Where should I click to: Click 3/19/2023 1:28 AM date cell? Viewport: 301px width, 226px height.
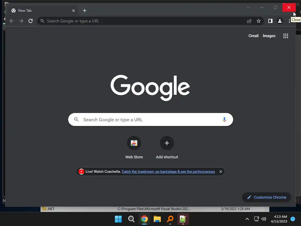[x=235, y=209]
